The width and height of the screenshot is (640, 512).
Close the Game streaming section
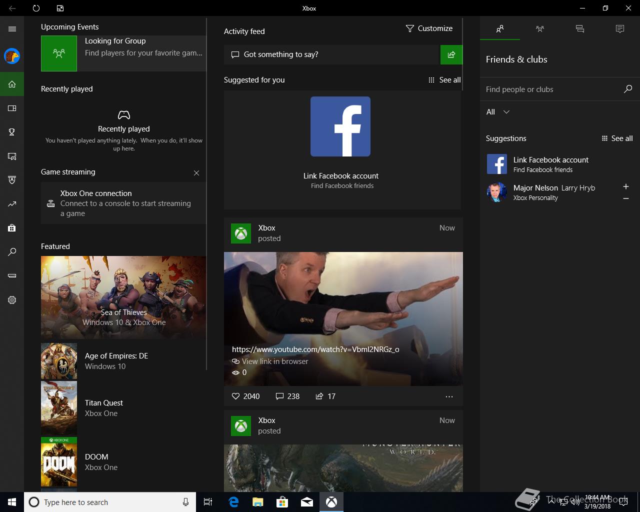click(x=196, y=173)
